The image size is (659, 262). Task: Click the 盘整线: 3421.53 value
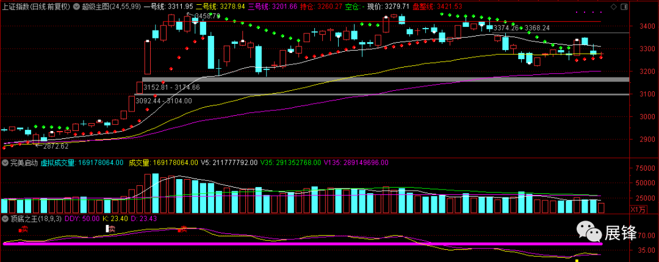tap(437, 7)
